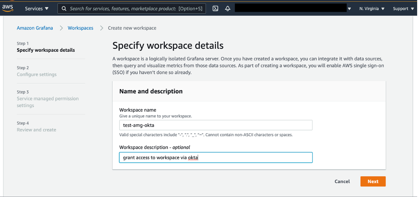Go to the Amazon Grafana breadcrumb

click(35, 28)
